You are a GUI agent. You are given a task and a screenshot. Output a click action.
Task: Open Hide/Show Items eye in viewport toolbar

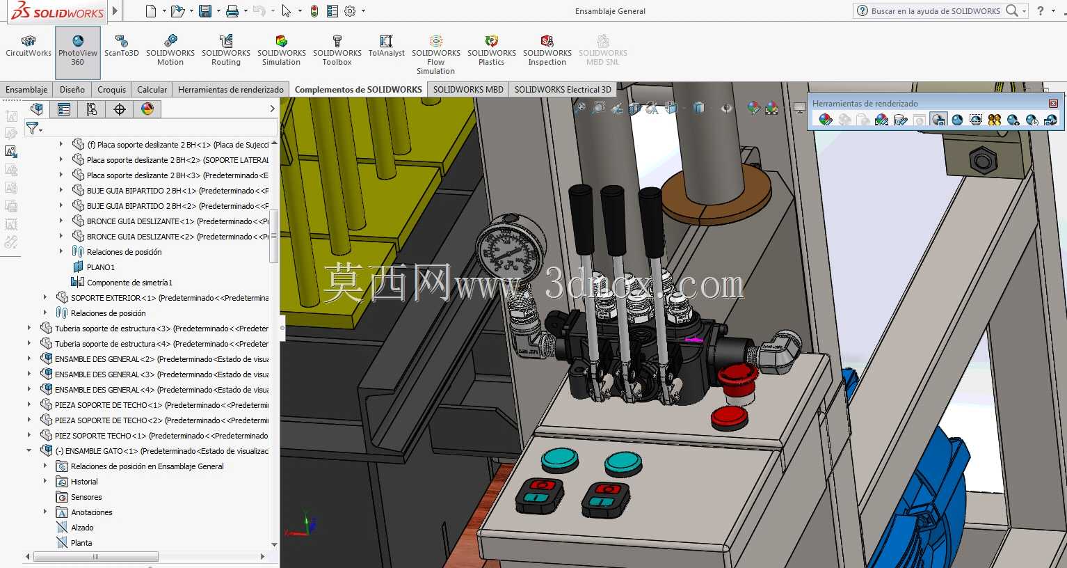726,108
